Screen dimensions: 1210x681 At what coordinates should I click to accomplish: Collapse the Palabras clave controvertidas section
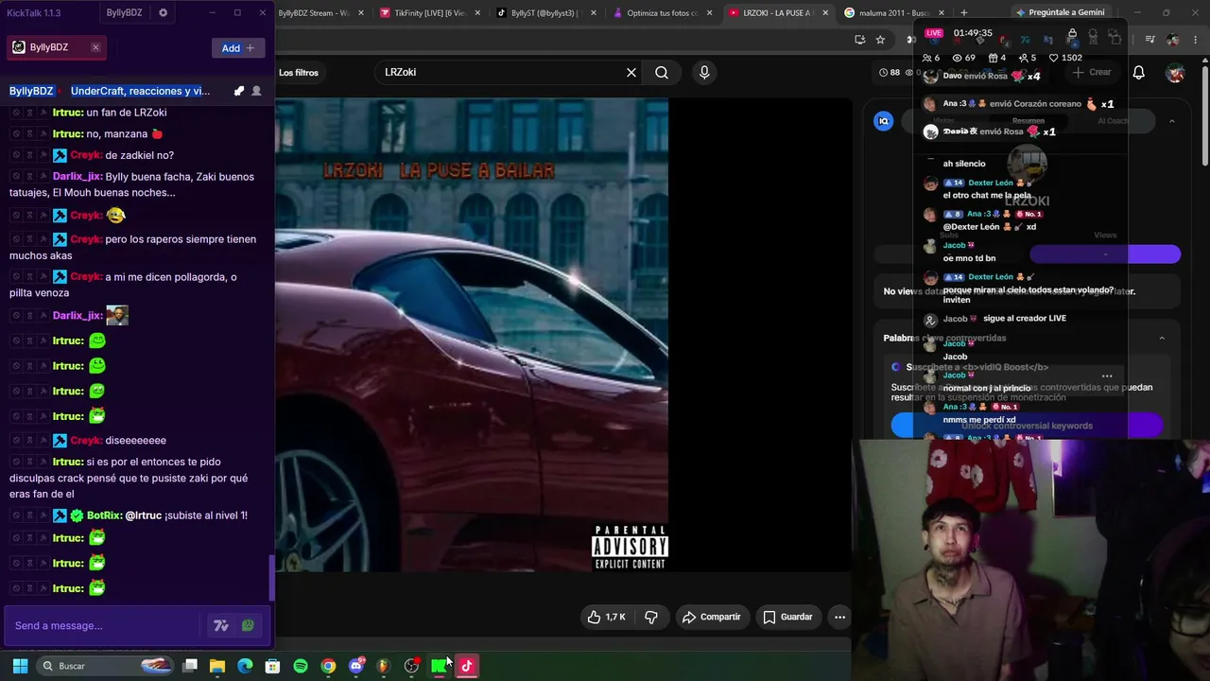(x=1162, y=338)
